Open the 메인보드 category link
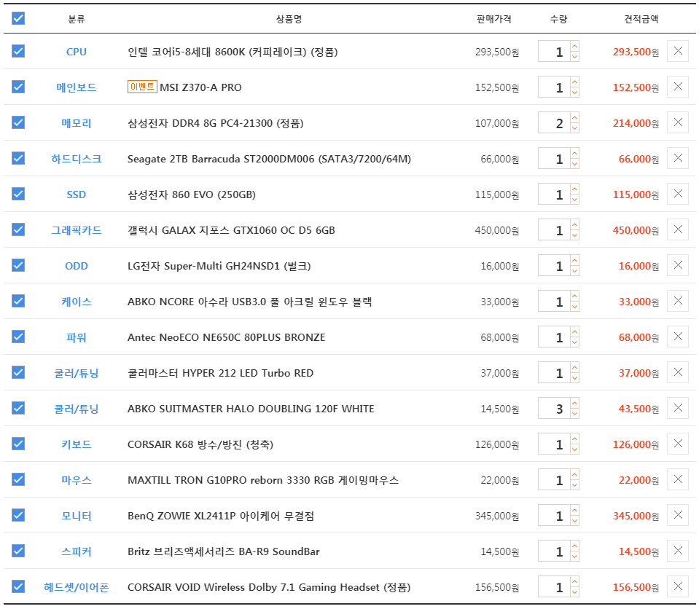699x609 pixels. tap(77, 87)
